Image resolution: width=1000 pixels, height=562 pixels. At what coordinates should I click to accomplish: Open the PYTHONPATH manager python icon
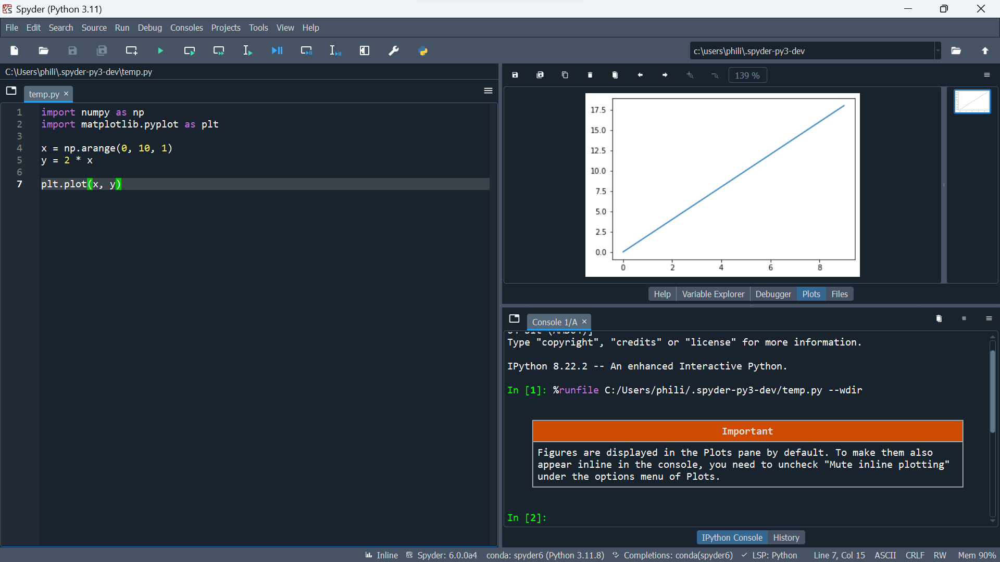pyautogui.click(x=423, y=51)
